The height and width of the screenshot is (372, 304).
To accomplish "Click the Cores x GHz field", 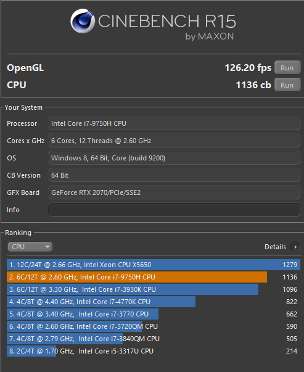I will (174, 141).
